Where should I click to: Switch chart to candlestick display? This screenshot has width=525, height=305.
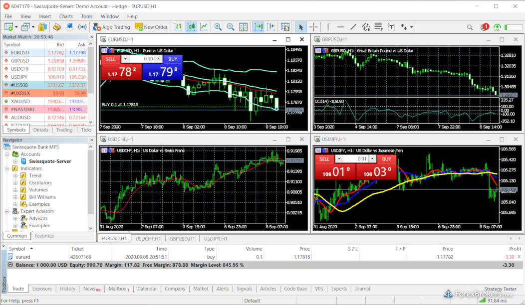click(x=191, y=27)
